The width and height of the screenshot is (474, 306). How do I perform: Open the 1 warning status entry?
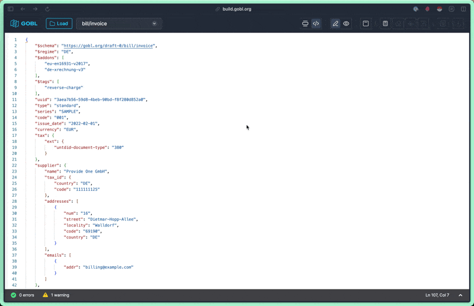tap(60, 295)
